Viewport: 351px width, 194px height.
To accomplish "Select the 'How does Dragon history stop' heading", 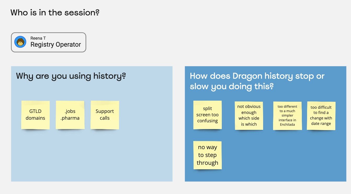I will click(x=257, y=81).
